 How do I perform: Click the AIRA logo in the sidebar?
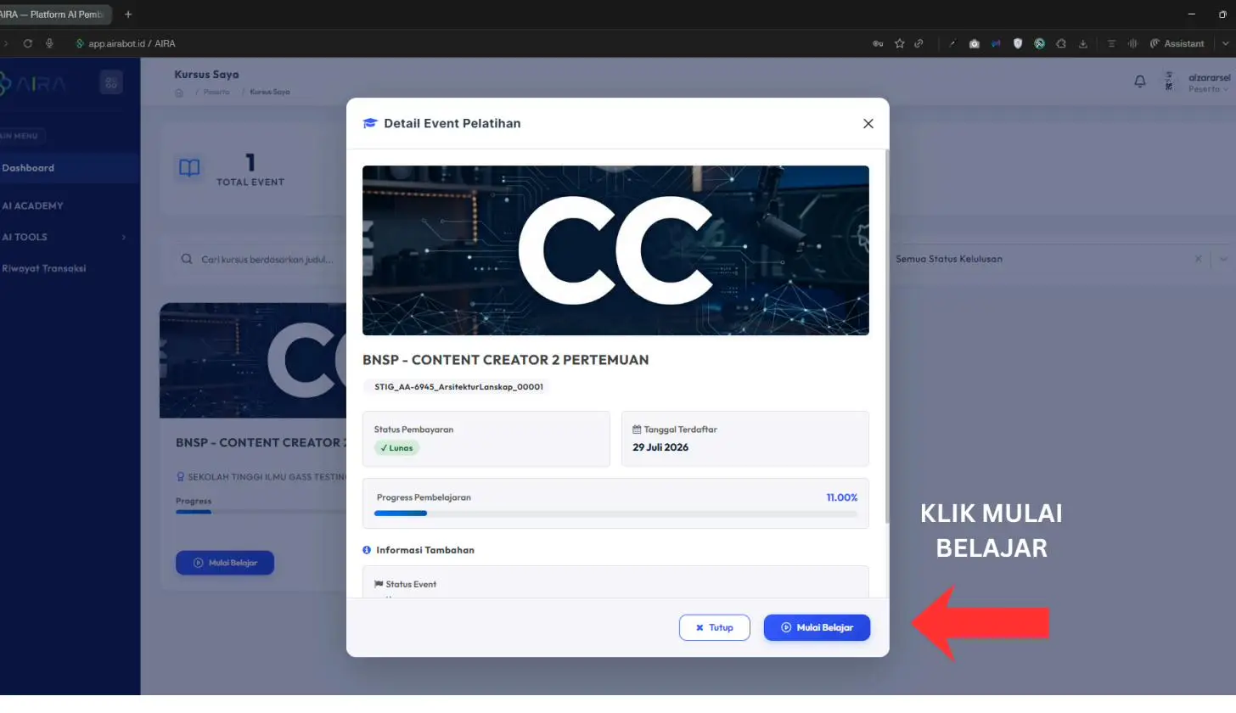32,83
